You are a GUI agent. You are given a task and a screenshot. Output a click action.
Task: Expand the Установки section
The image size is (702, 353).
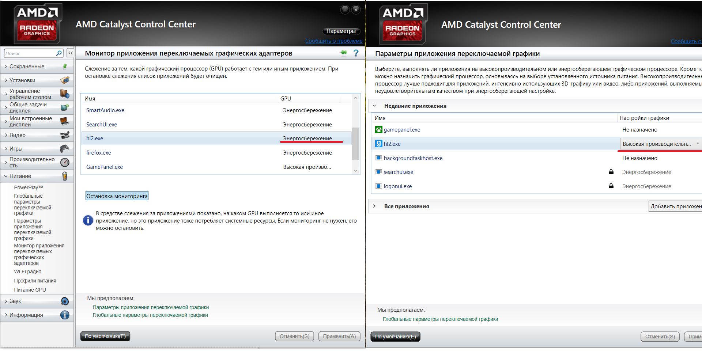point(6,80)
